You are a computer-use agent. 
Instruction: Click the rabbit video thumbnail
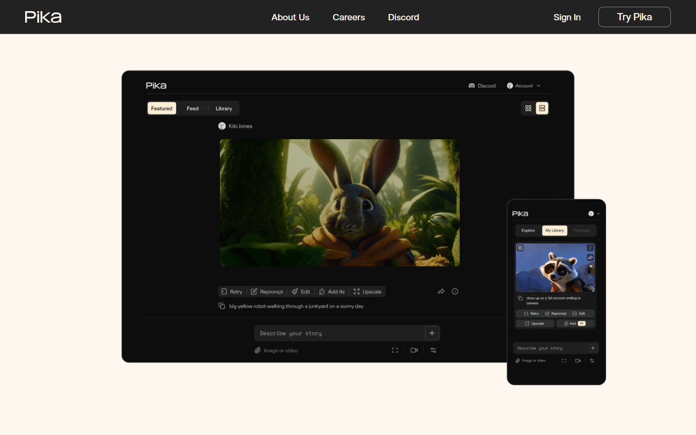click(x=339, y=203)
